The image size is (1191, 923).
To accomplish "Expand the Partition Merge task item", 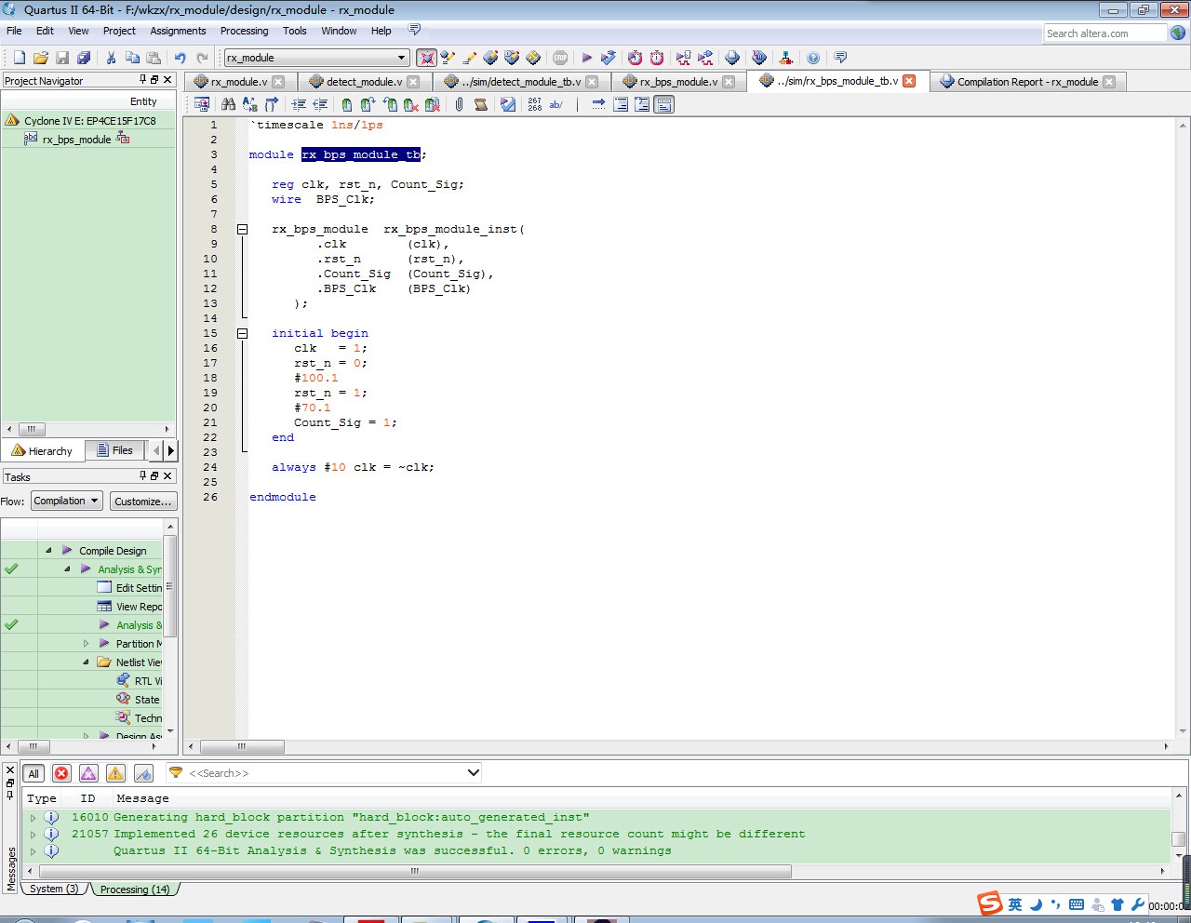I will tap(86, 643).
